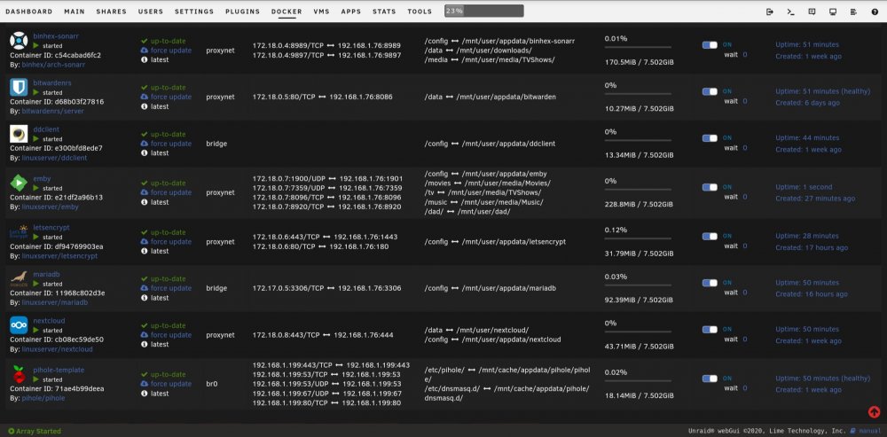The image size is (887, 437).
Task: Click the CPU load bar for letsencrypt
Action: (638, 238)
